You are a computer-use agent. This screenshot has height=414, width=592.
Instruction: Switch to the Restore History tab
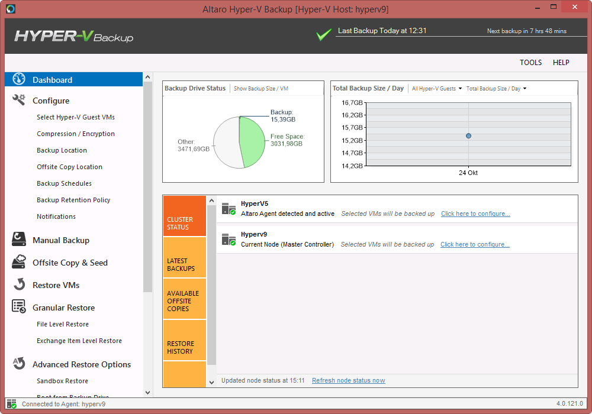(185, 341)
